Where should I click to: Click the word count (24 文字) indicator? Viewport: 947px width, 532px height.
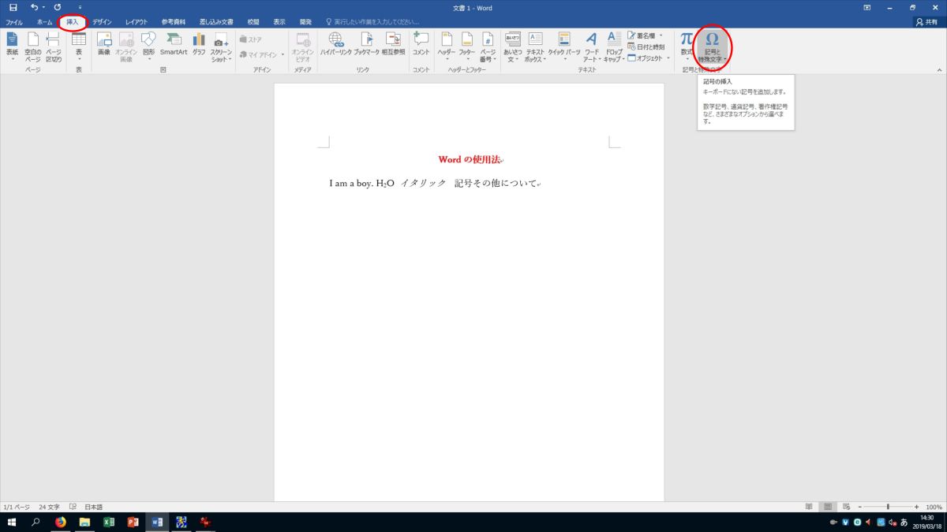(x=49, y=507)
